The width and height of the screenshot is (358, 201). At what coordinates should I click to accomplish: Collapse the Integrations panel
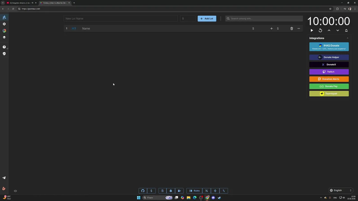coord(348,38)
